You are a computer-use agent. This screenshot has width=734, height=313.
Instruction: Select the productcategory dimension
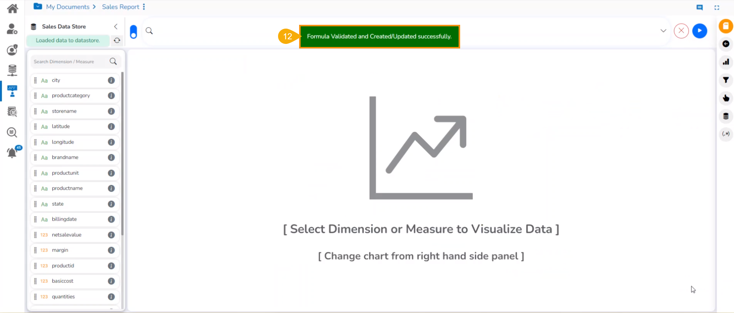coord(71,96)
